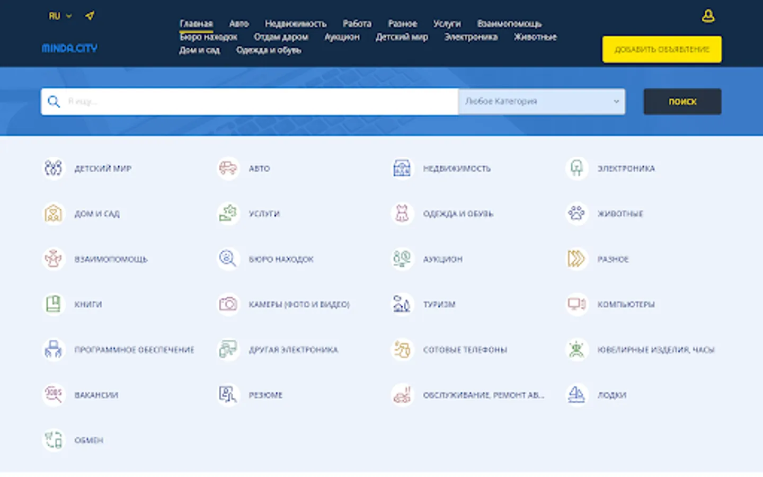Viewport: 763px width, 477px height.
Task: Click the location arrow icon in header
Action: point(90,16)
